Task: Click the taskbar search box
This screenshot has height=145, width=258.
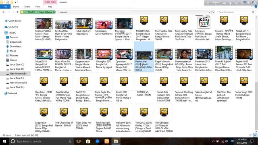Action: 41,141
